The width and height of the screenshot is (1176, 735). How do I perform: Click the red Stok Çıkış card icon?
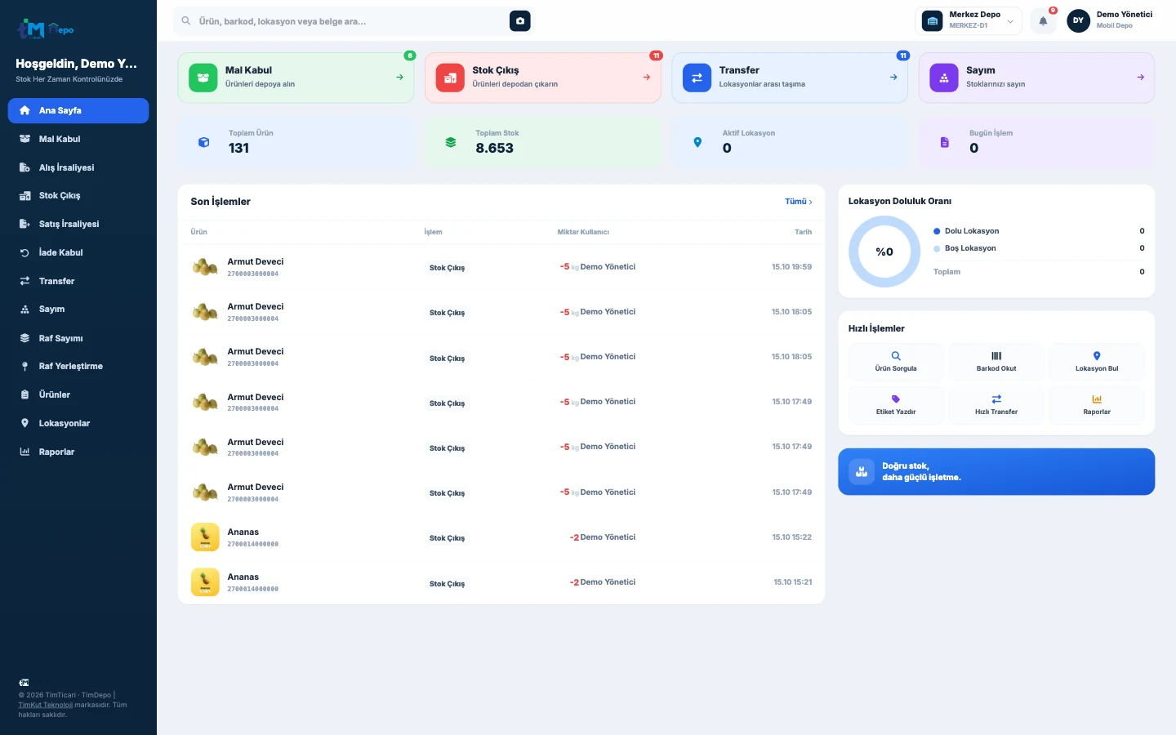[450, 78]
